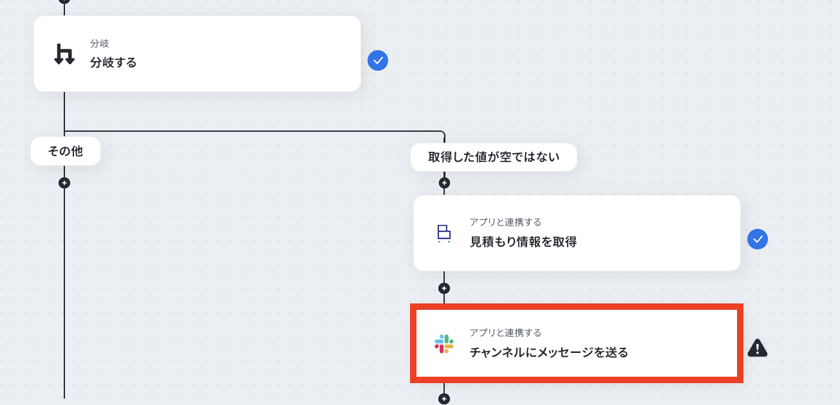Open the 分岐する step title
This screenshot has width=840, height=405.
113,62
